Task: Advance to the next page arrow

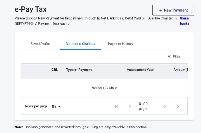Action: coord(165,106)
